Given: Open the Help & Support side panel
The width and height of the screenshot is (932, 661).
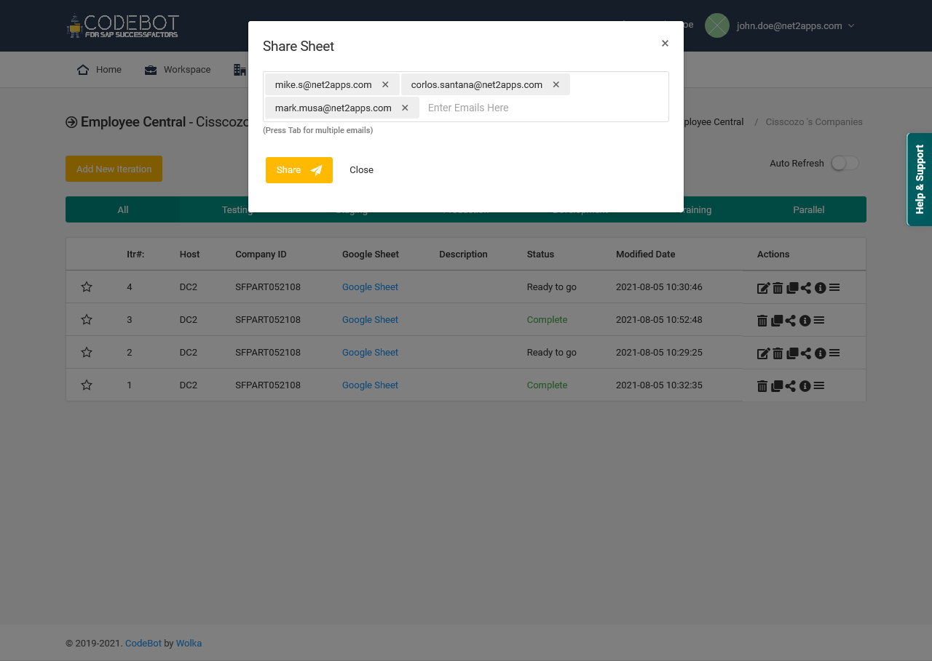Looking at the screenshot, I should [919, 179].
